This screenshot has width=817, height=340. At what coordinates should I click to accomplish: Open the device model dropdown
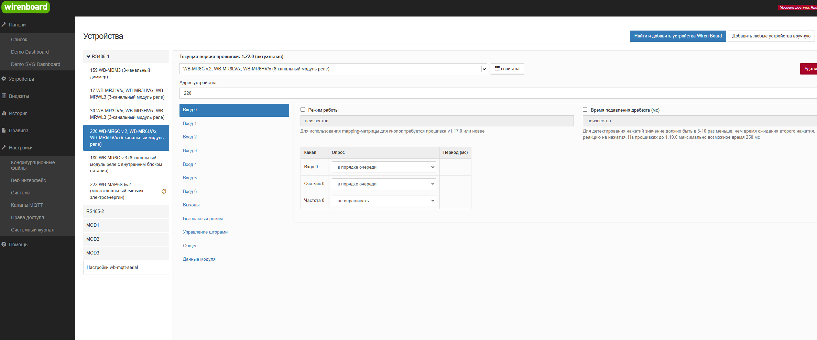(x=333, y=69)
